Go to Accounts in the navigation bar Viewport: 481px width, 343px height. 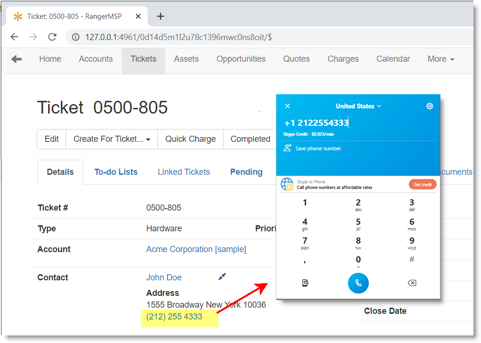(x=96, y=59)
